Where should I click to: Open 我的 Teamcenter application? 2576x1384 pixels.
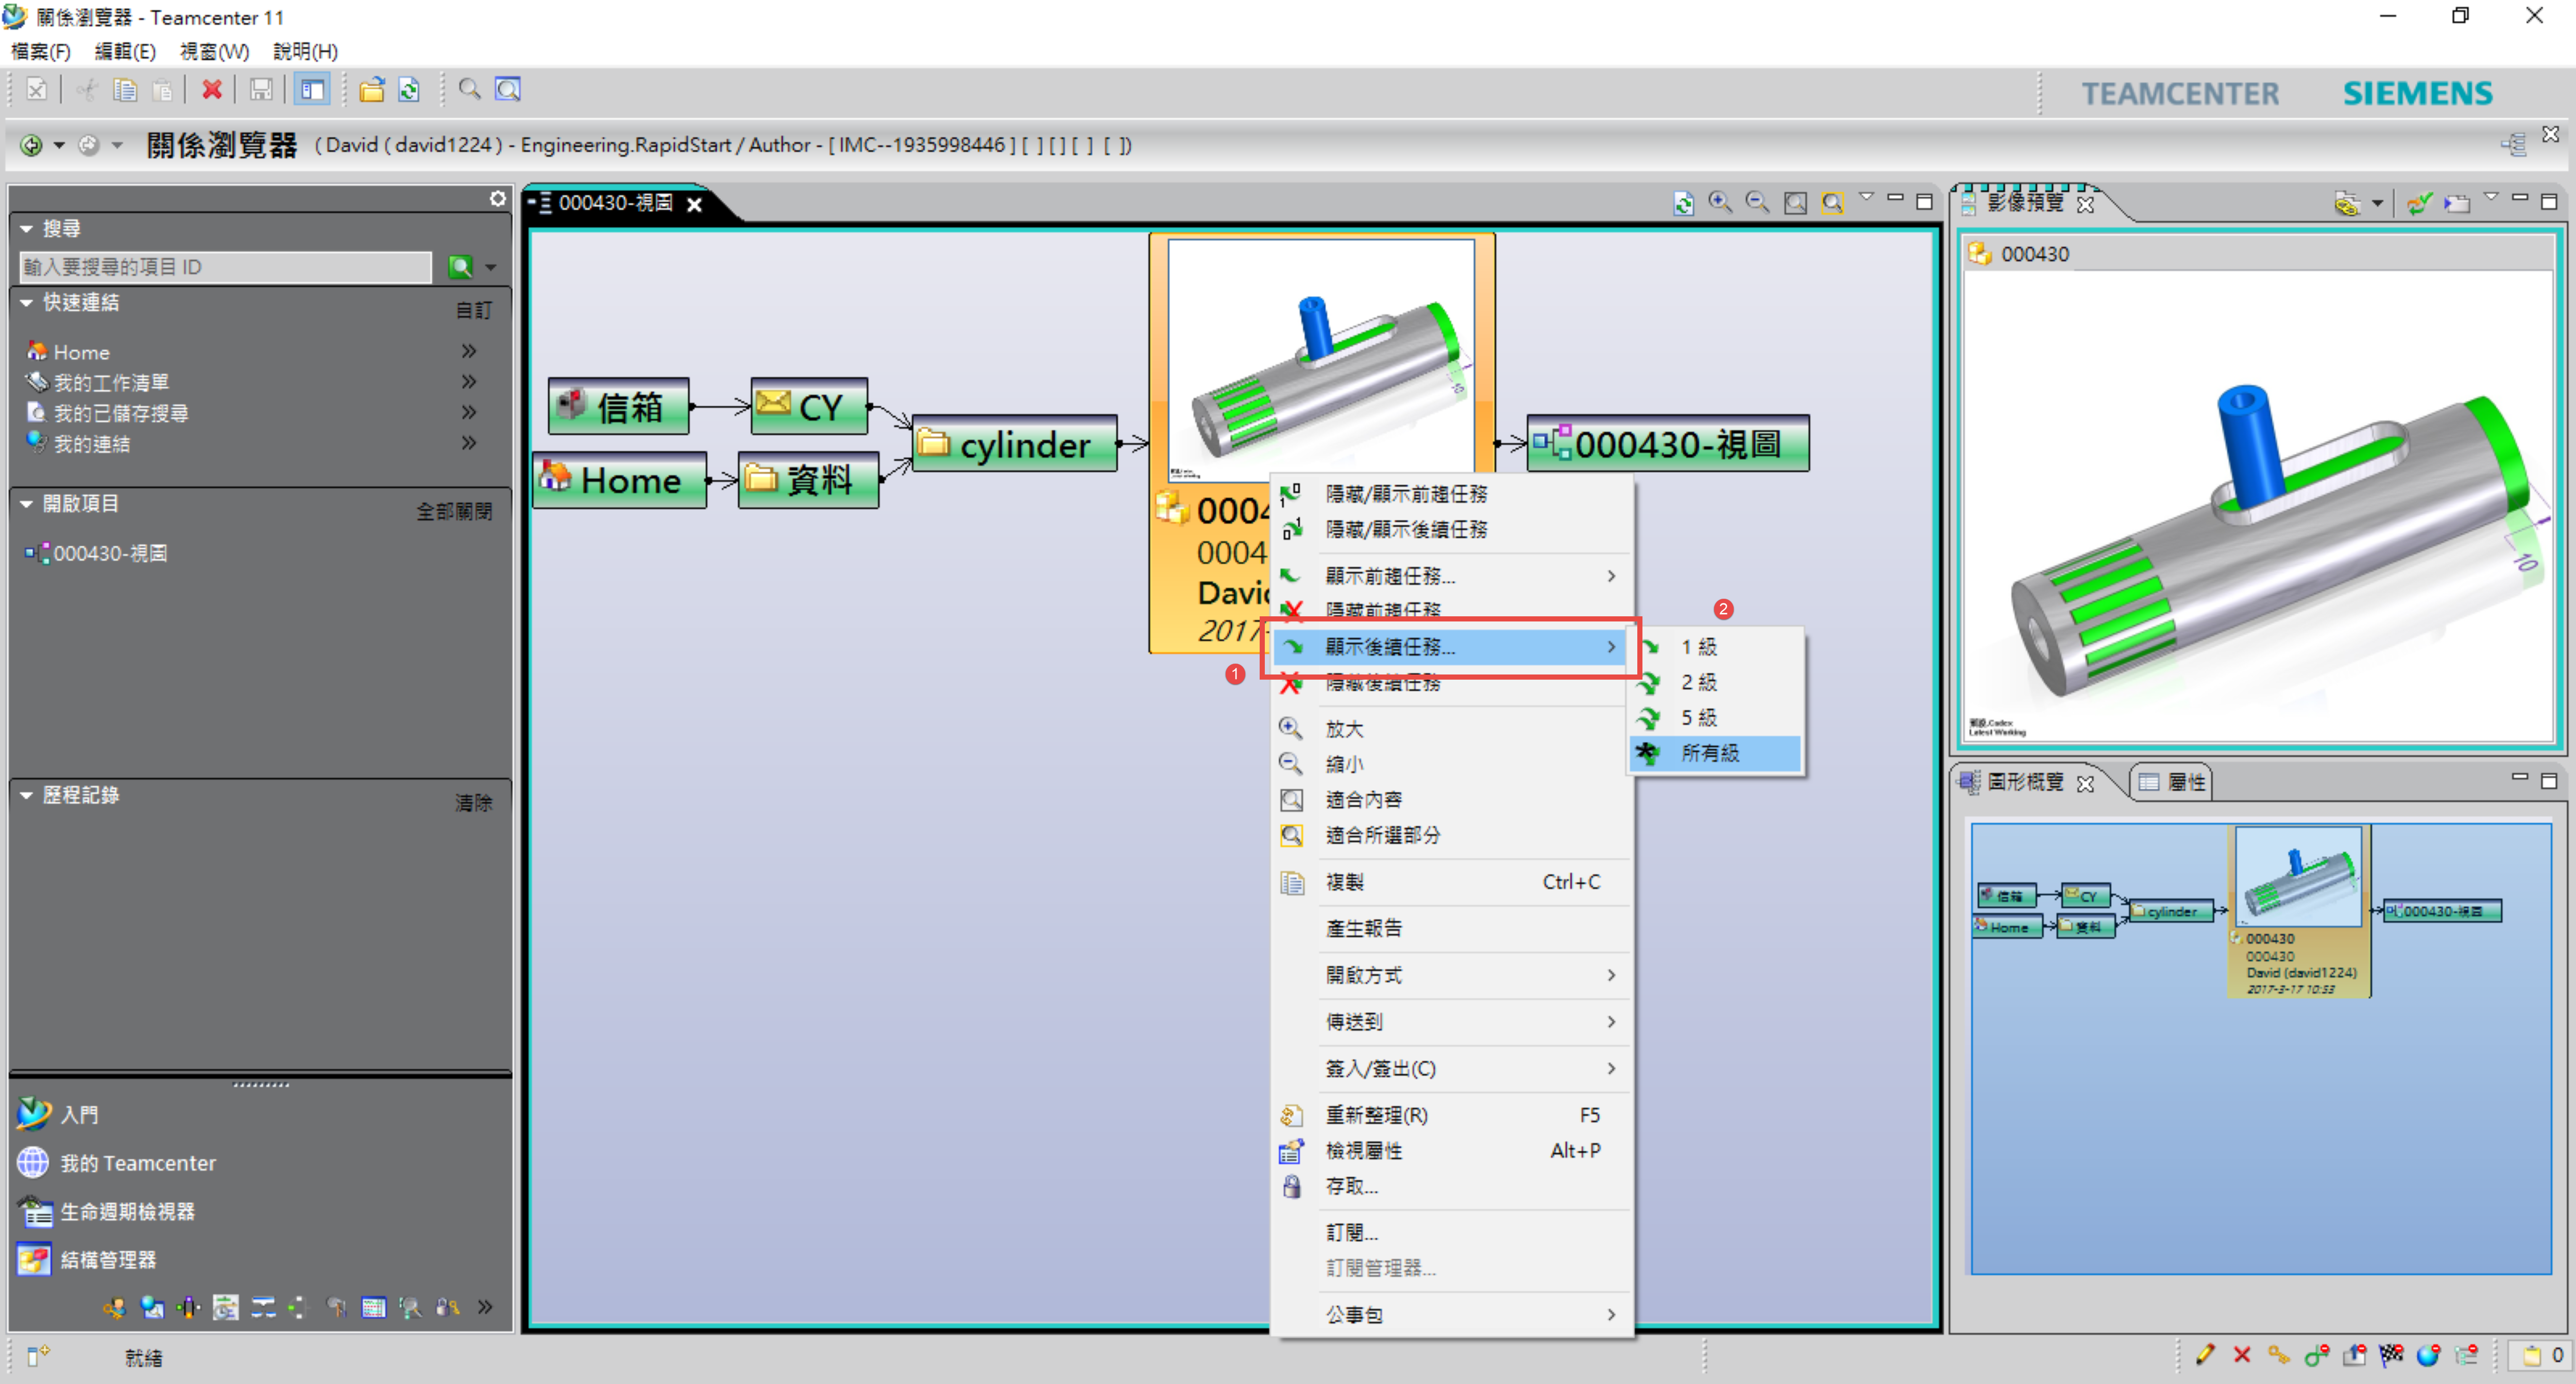click(138, 1162)
